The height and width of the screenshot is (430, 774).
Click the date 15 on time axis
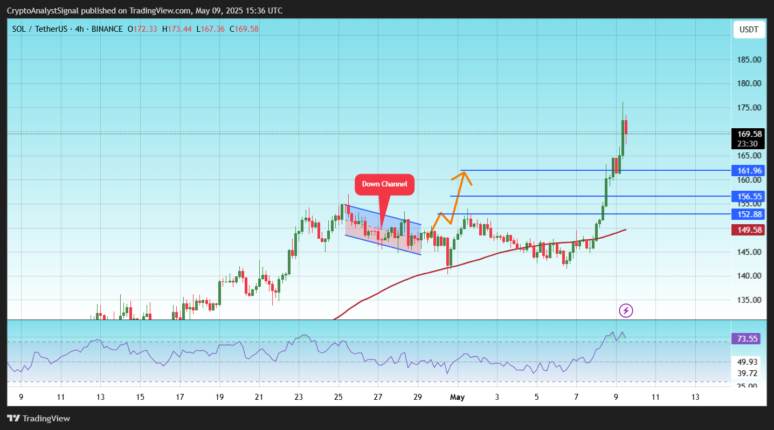tap(140, 397)
